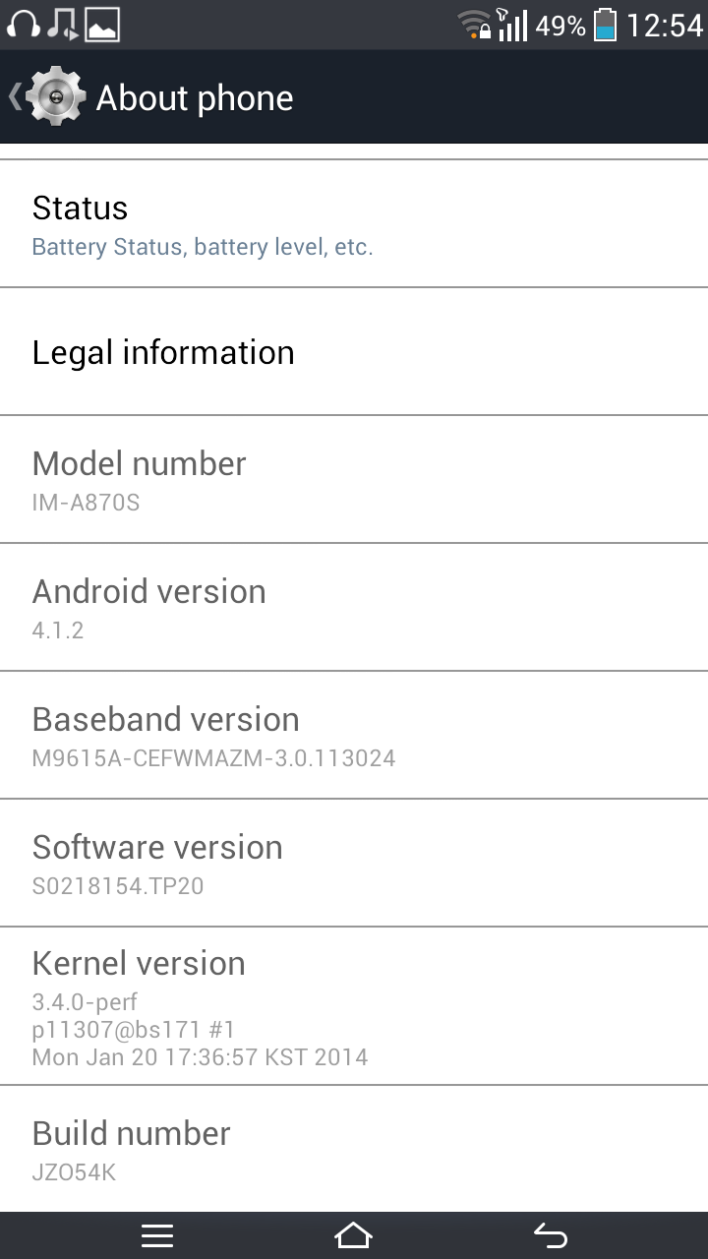The image size is (708, 1259).
Task: Open the Menu navigation button
Action: (157, 1235)
